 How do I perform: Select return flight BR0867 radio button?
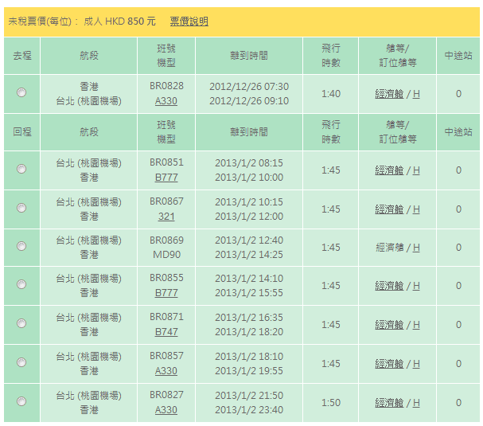pos(21,208)
